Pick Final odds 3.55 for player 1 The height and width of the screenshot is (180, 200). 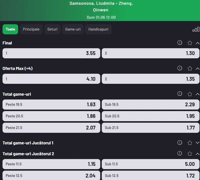pyautogui.click(x=51, y=53)
